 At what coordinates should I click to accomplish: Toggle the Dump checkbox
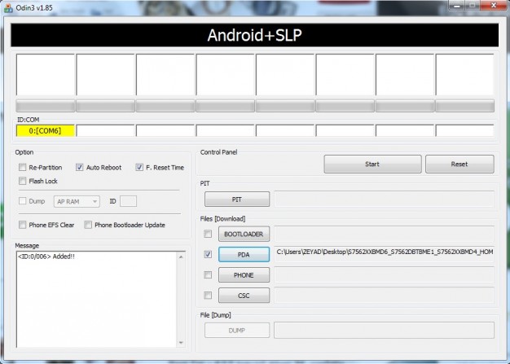tap(23, 201)
